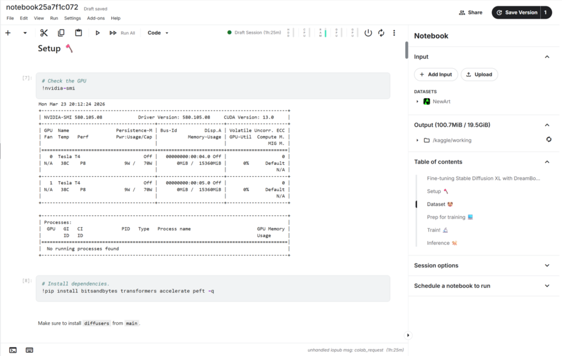Open the Settings menu

pos(72,18)
